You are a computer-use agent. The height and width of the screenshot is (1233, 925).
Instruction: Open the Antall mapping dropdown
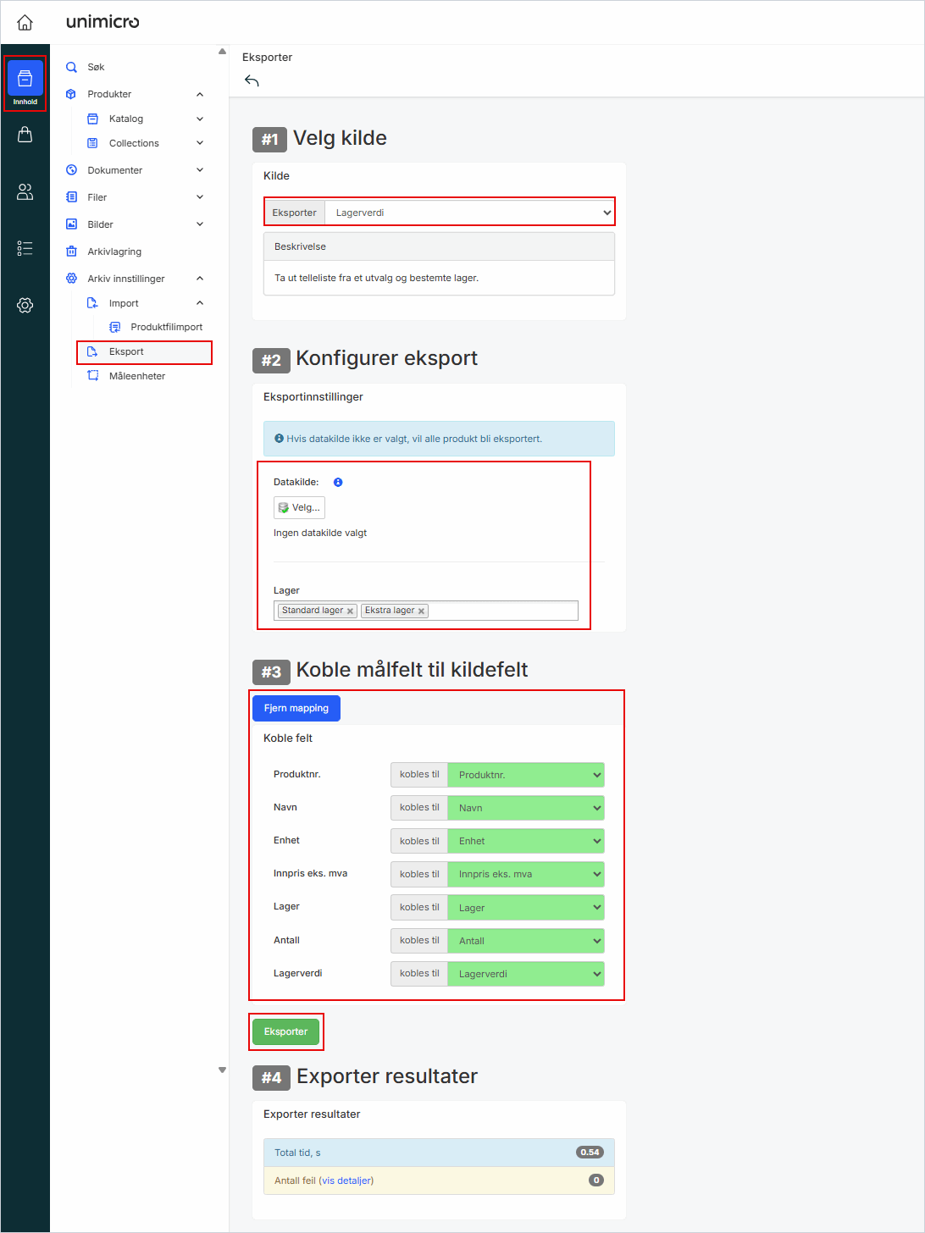(x=525, y=941)
